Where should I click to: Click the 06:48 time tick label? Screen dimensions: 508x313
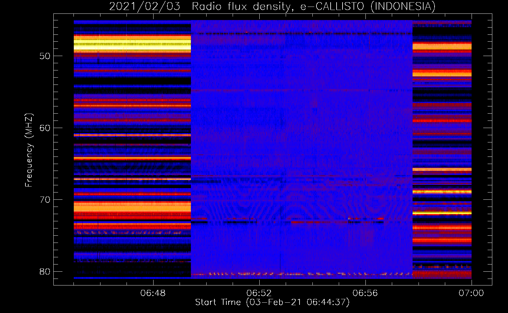point(153,293)
